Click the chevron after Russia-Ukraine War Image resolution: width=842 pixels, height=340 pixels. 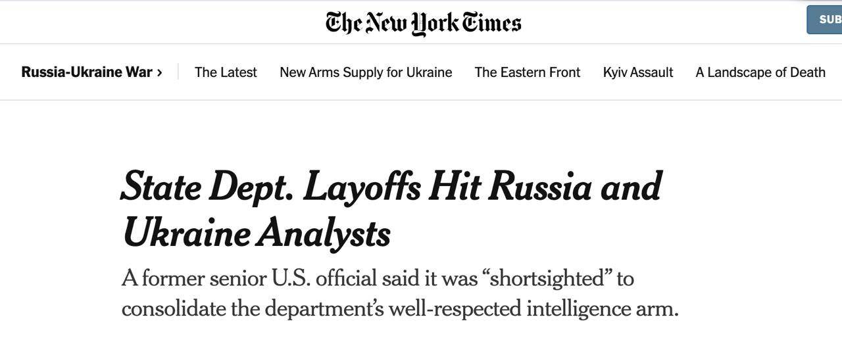click(x=160, y=72)
